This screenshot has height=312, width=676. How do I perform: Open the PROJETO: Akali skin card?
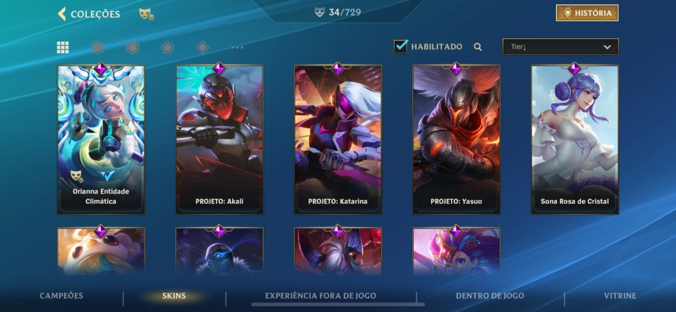pyautogui.click(x=219, y=140)
